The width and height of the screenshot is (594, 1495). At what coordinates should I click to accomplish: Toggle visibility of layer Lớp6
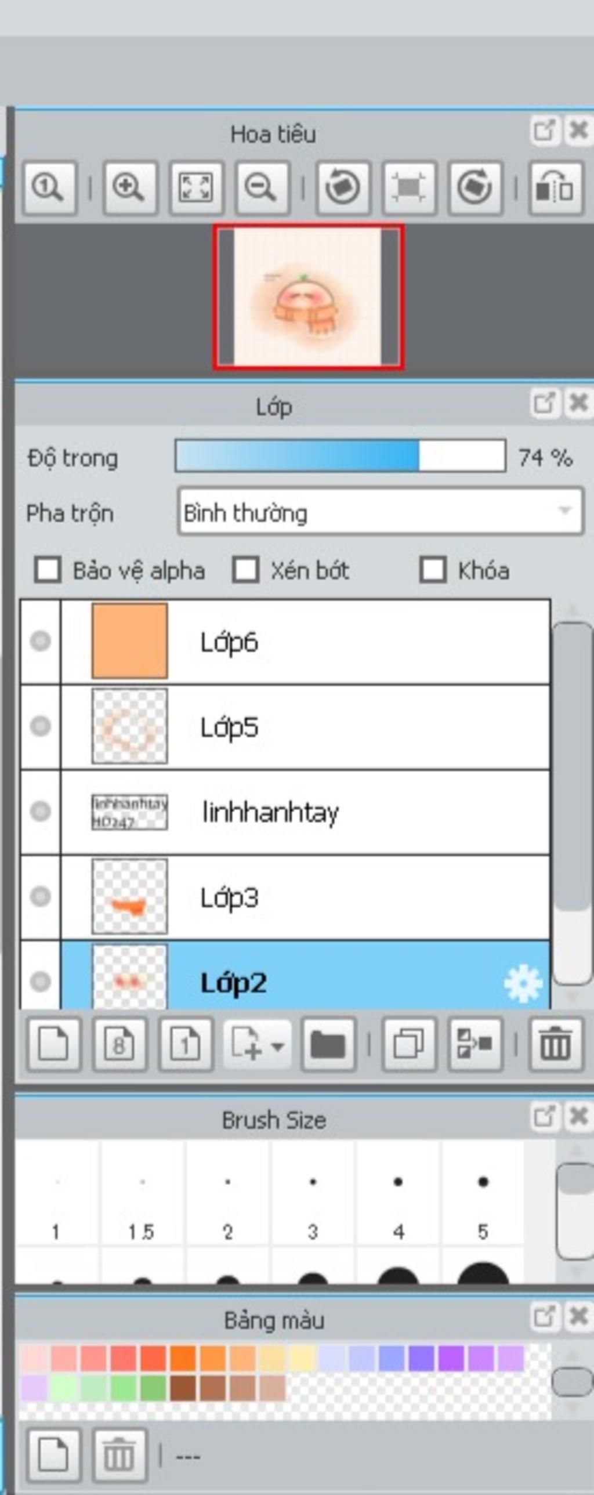[x=41, y=641]
